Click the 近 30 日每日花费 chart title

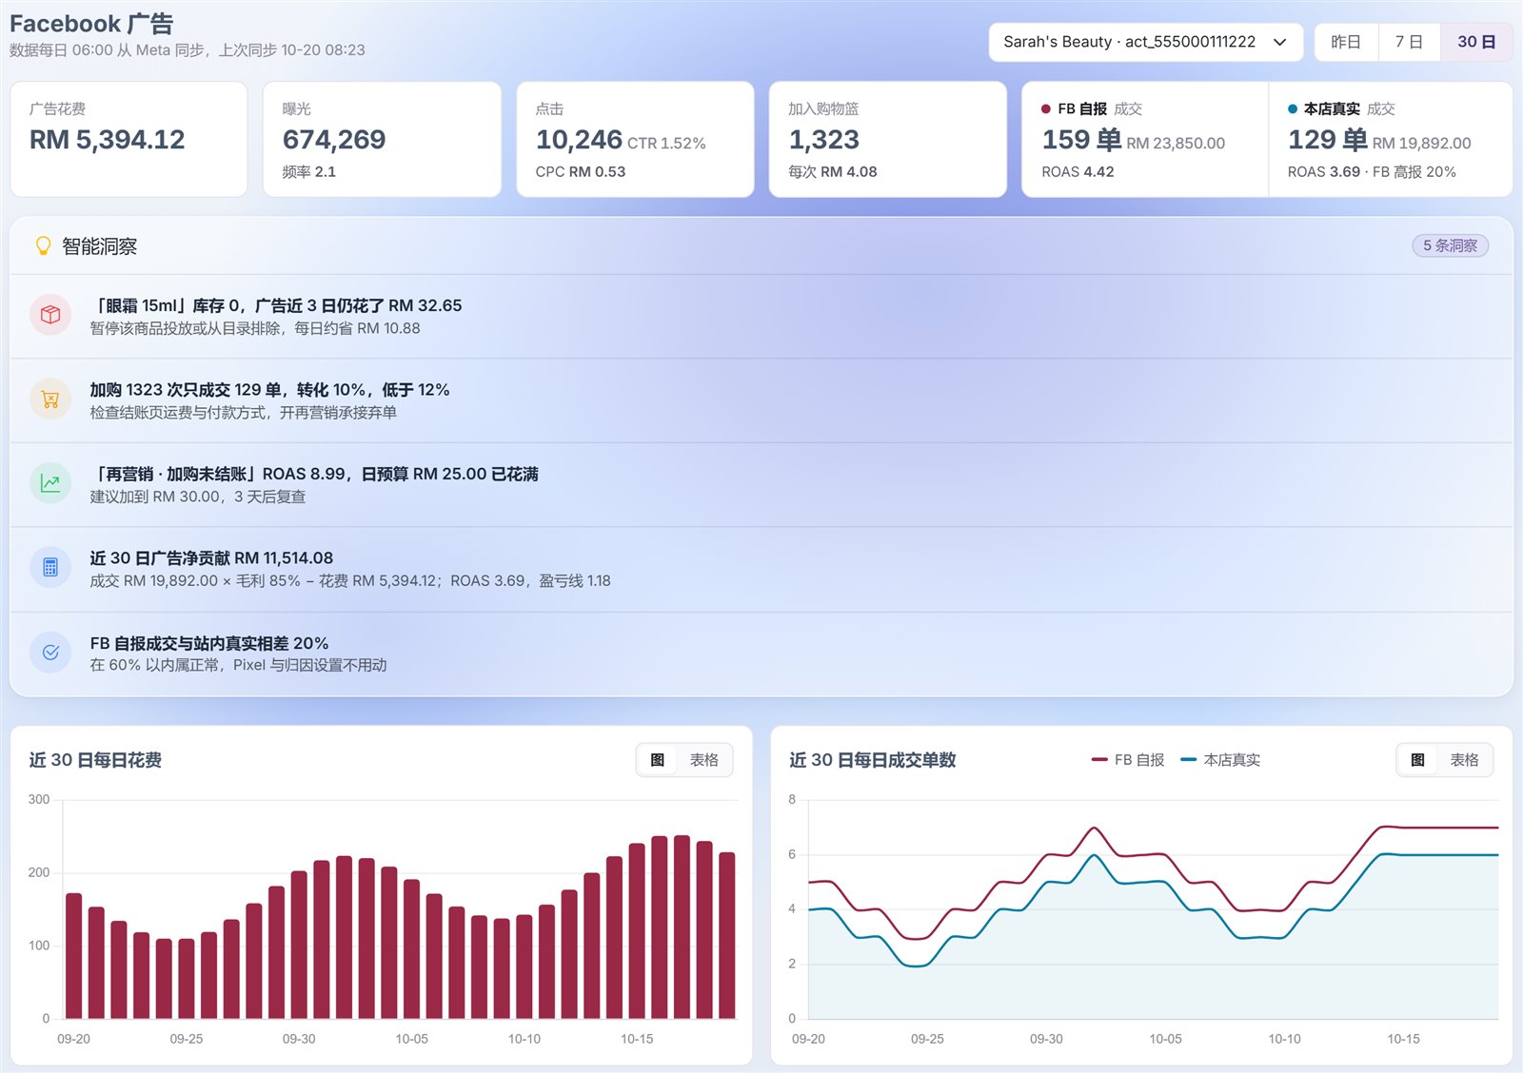click(x=95, y=760)
